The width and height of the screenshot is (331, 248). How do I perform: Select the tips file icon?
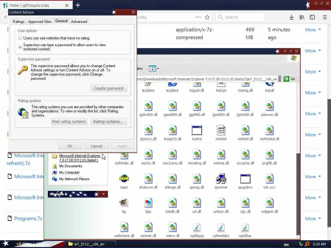[148, 203]
